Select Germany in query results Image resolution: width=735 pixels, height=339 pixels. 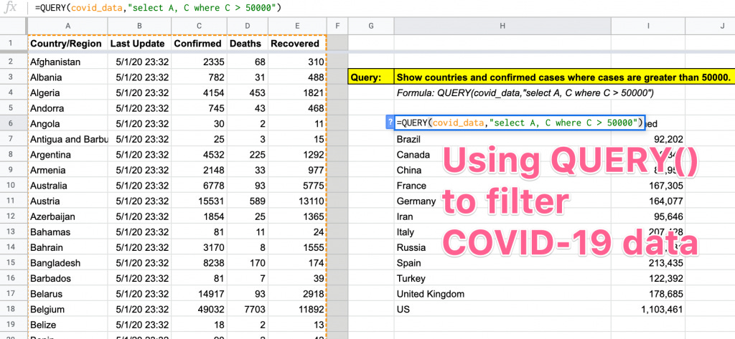click(502, 201)
